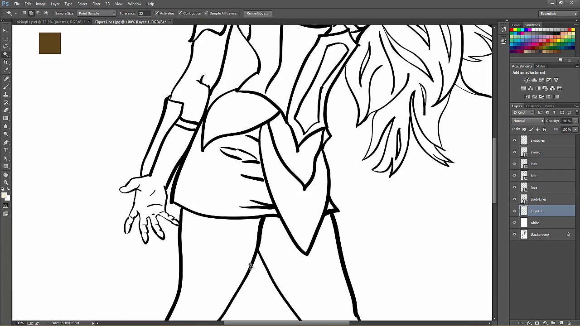Open the Layers panel flyout menu
Image resolution: width=580 pixels, height=326 pixels.
click(576, 106)
